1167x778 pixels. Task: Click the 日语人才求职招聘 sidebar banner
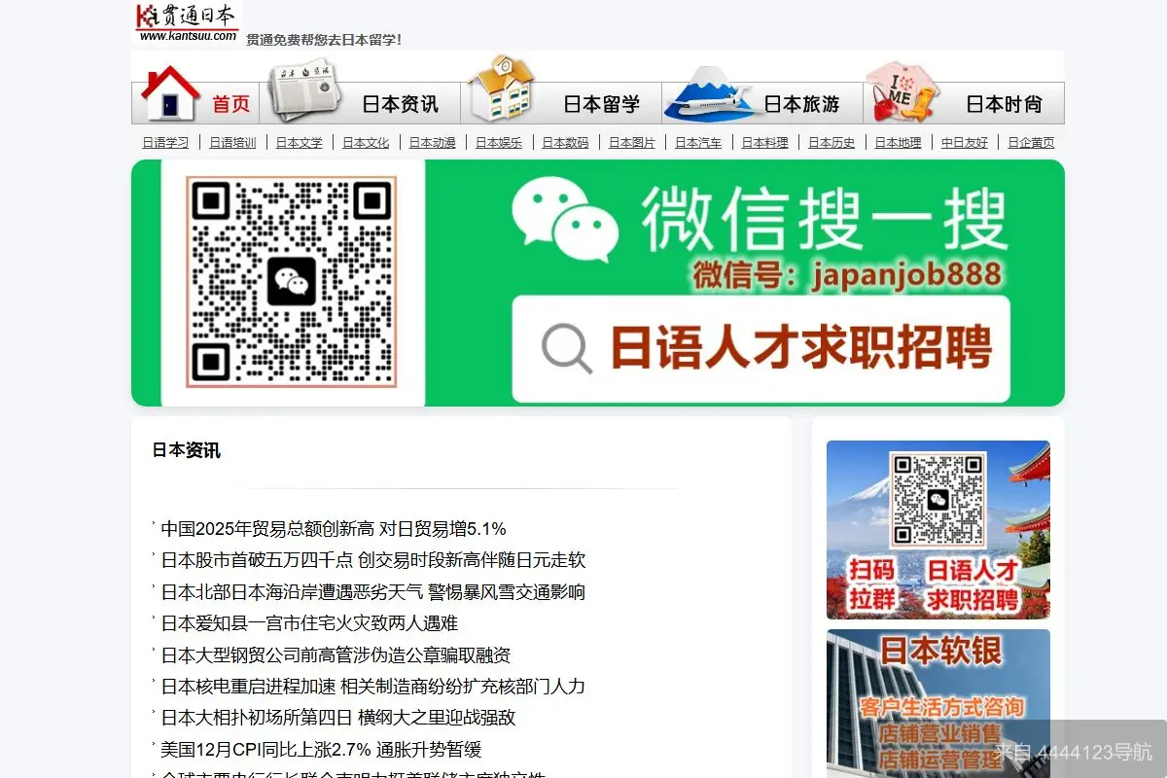click(x=937, y=530)
